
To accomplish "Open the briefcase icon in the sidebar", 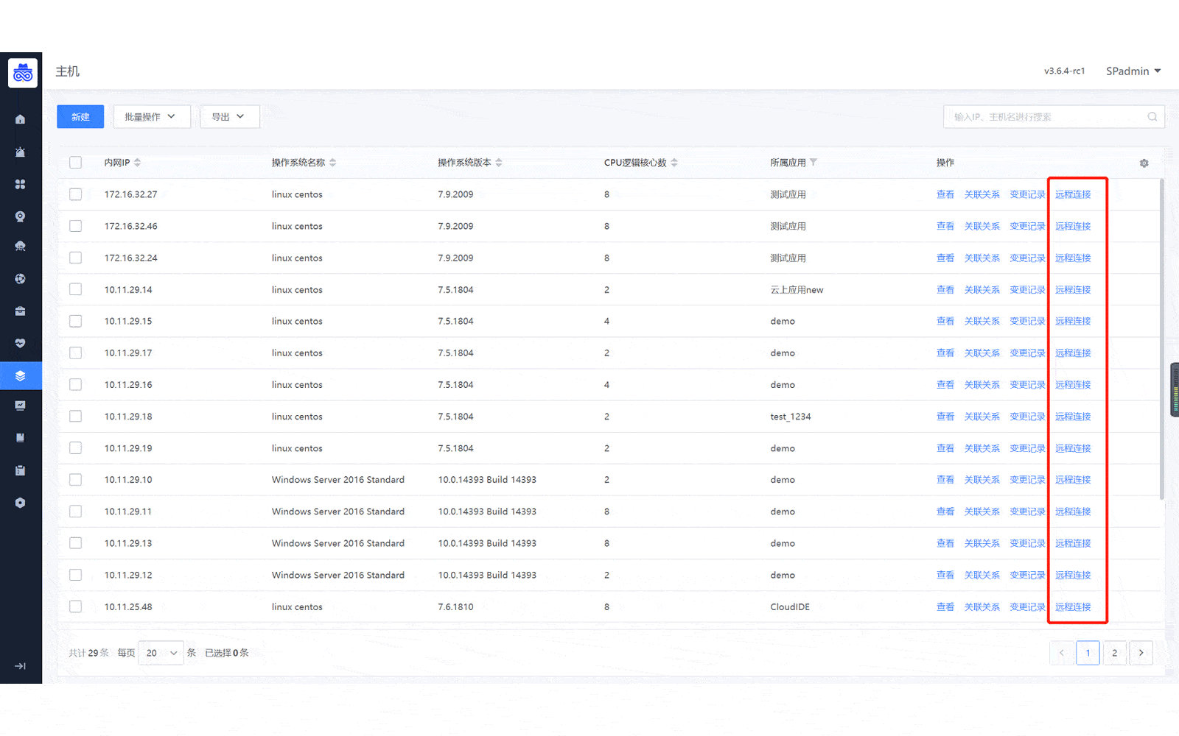I will pos(21,311).
